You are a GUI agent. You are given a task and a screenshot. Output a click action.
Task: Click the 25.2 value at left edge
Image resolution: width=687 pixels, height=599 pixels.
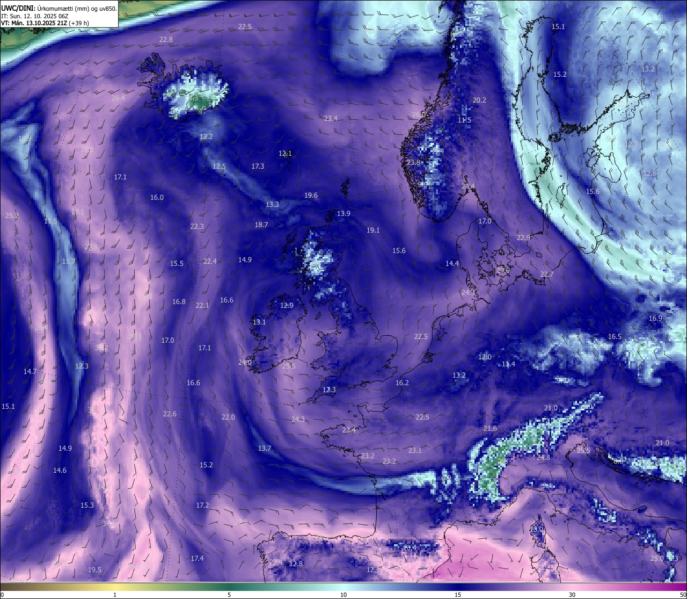(x=12, y=215)
